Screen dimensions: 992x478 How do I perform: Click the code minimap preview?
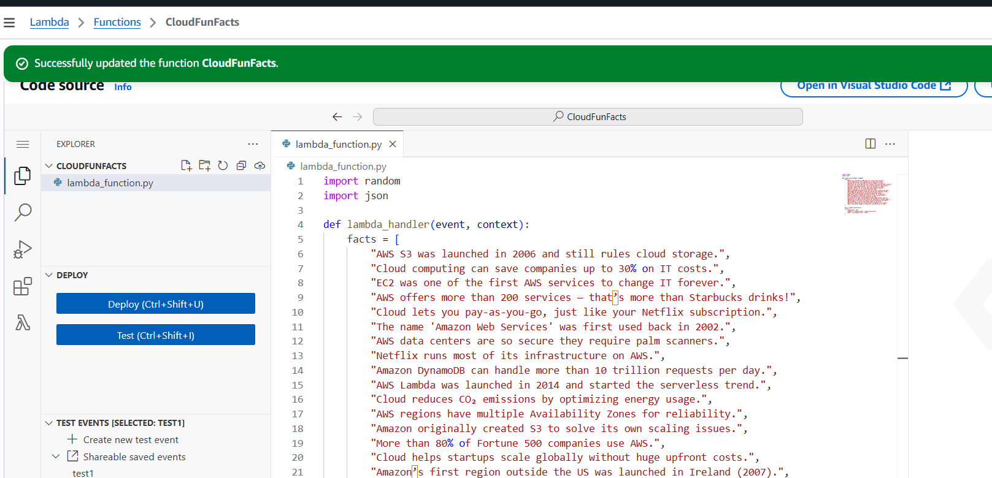coord(867,194)
